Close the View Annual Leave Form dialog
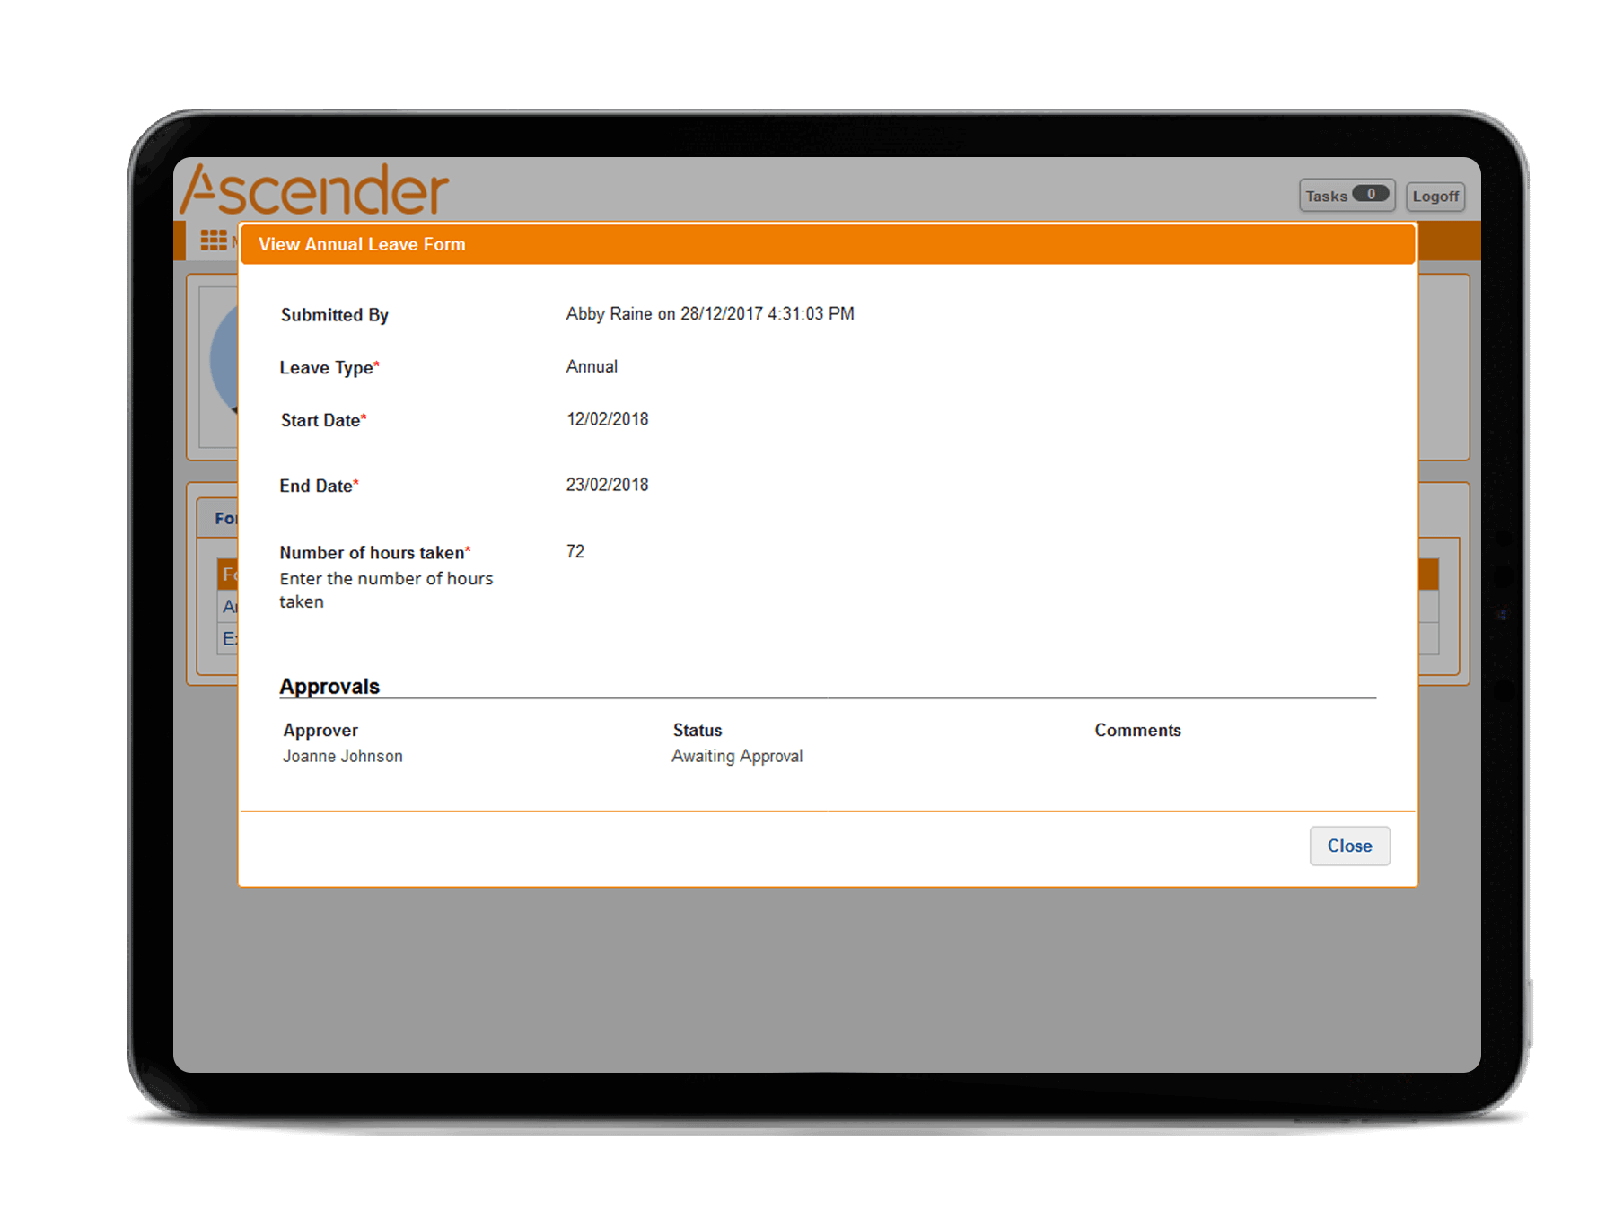 coord(1349,845)
